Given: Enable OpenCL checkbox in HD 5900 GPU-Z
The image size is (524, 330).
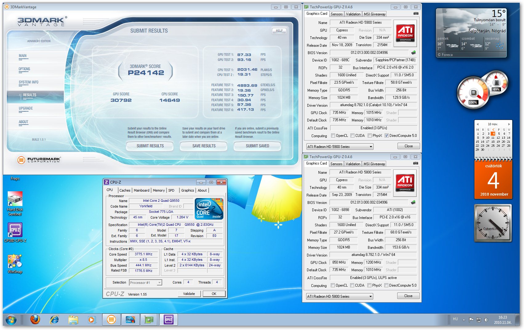Looking at the screenshot, I should tap(333, 136).
